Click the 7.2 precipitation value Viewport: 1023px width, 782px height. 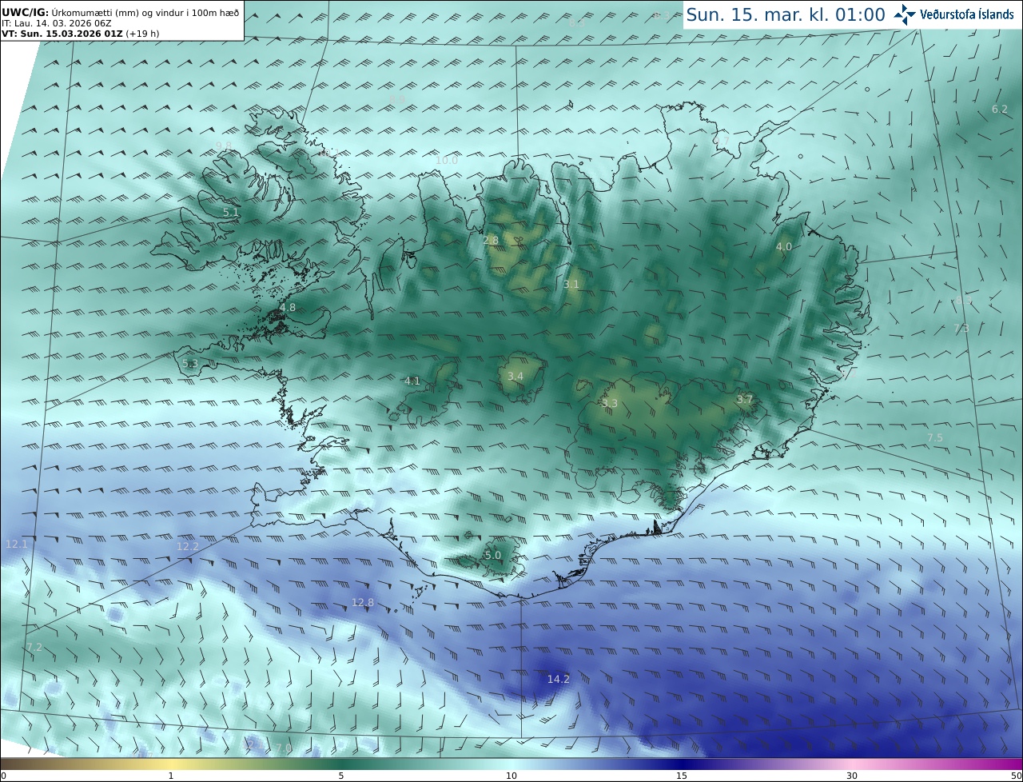point(34,647)
